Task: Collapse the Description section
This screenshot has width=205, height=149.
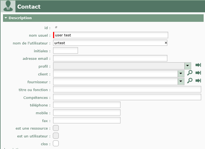Action: pyautogui.click(x=6, y=18)
